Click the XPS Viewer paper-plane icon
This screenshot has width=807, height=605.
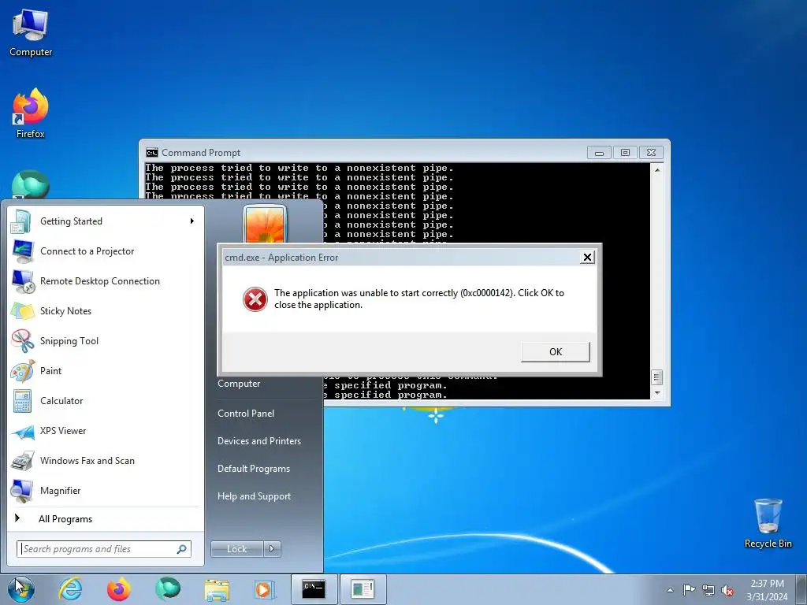(23, 431)
